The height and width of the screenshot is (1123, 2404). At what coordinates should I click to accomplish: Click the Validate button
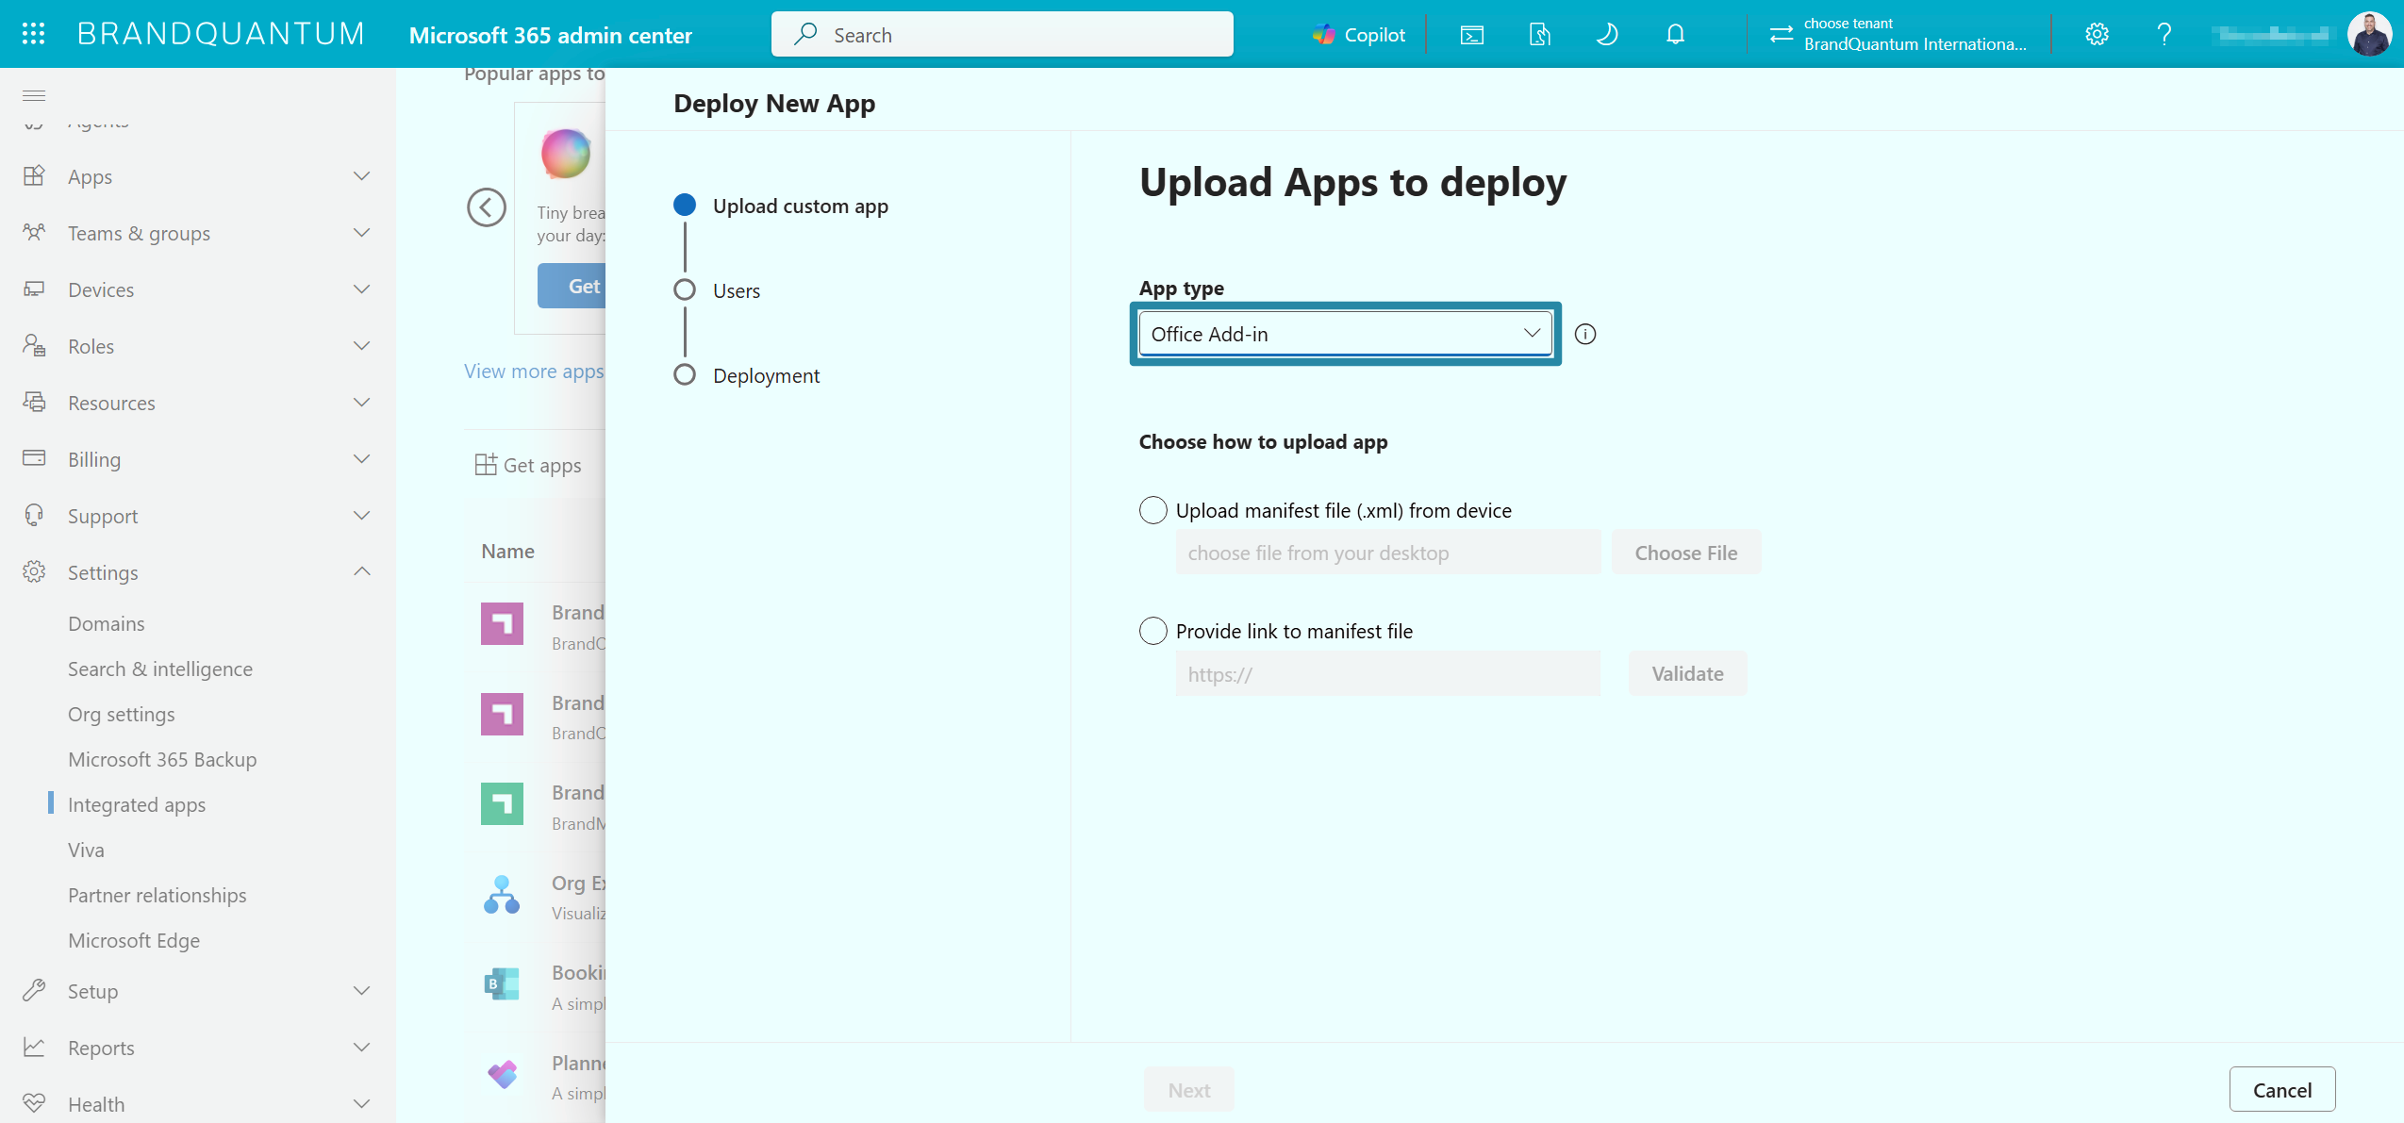(x=1687, y=673)
